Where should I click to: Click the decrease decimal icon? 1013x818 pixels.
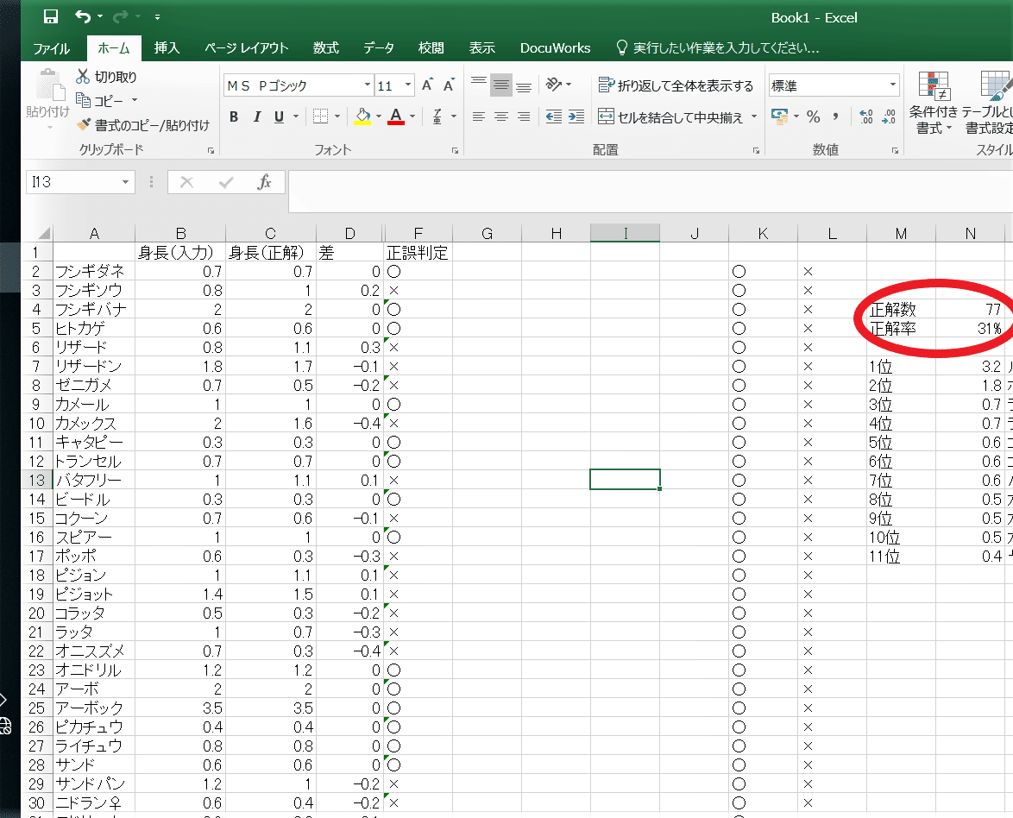coord(888,116)
